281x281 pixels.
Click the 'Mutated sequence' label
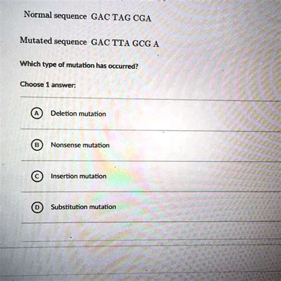click(x=53, y=41)
